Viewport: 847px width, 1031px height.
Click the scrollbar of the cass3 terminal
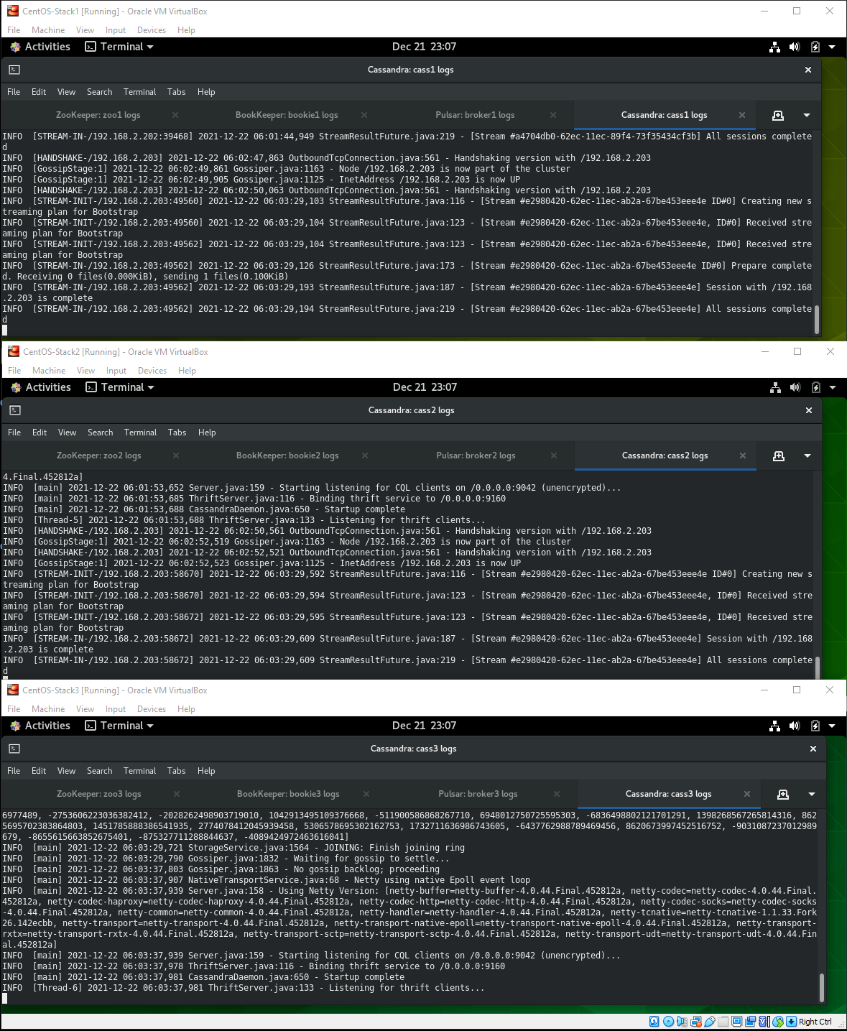[821, 986]
